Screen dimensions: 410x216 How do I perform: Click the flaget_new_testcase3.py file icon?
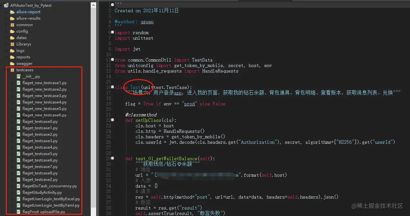[x=19, y=96]
